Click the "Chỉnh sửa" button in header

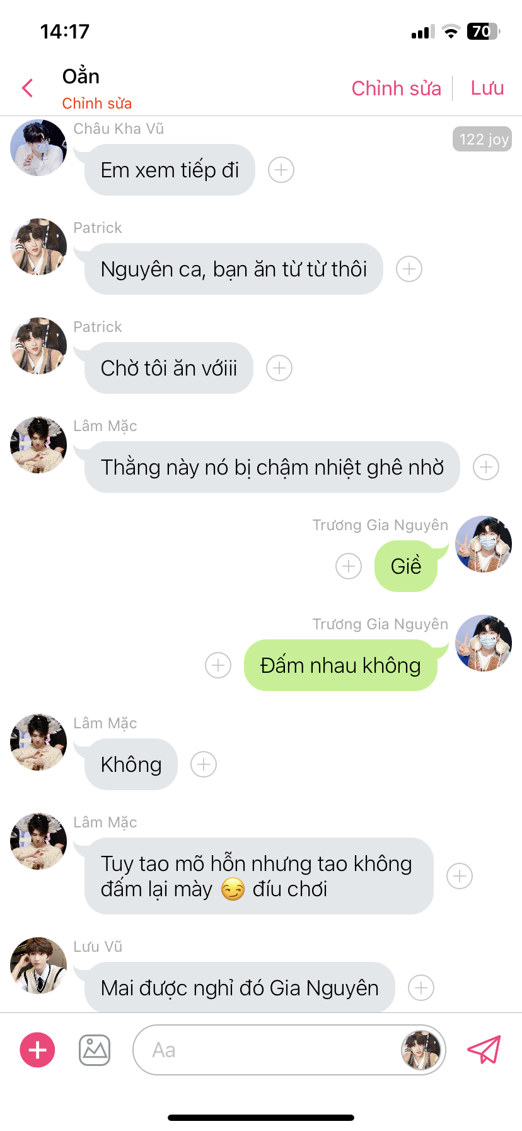click(x=396, y=88)
